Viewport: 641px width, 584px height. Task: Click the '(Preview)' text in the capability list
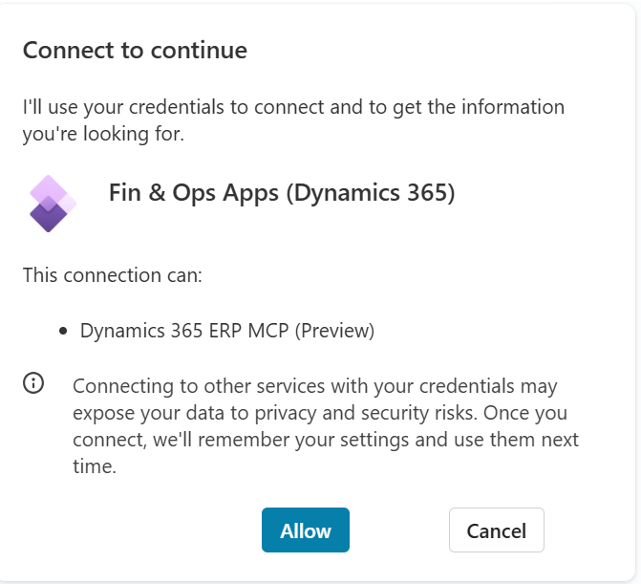(x=334, y=331)
